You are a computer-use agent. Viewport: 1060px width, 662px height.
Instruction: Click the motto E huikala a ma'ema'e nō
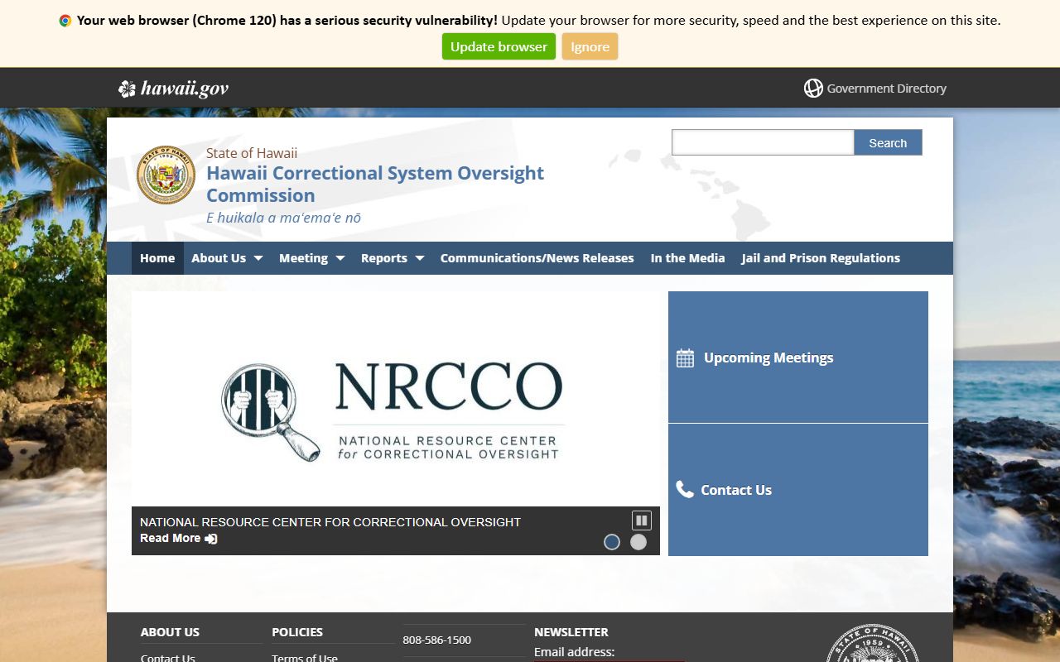pyautogui.click(x=283, y=218)
